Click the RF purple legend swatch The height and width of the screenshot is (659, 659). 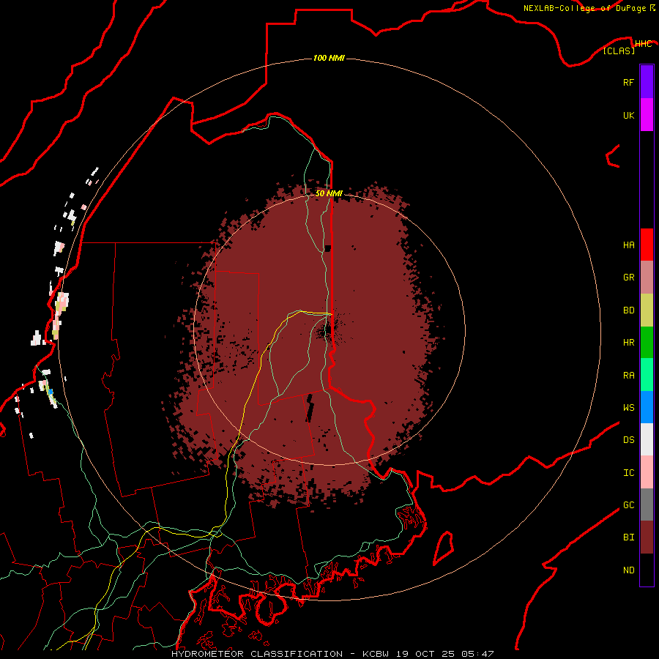[647, 82]
